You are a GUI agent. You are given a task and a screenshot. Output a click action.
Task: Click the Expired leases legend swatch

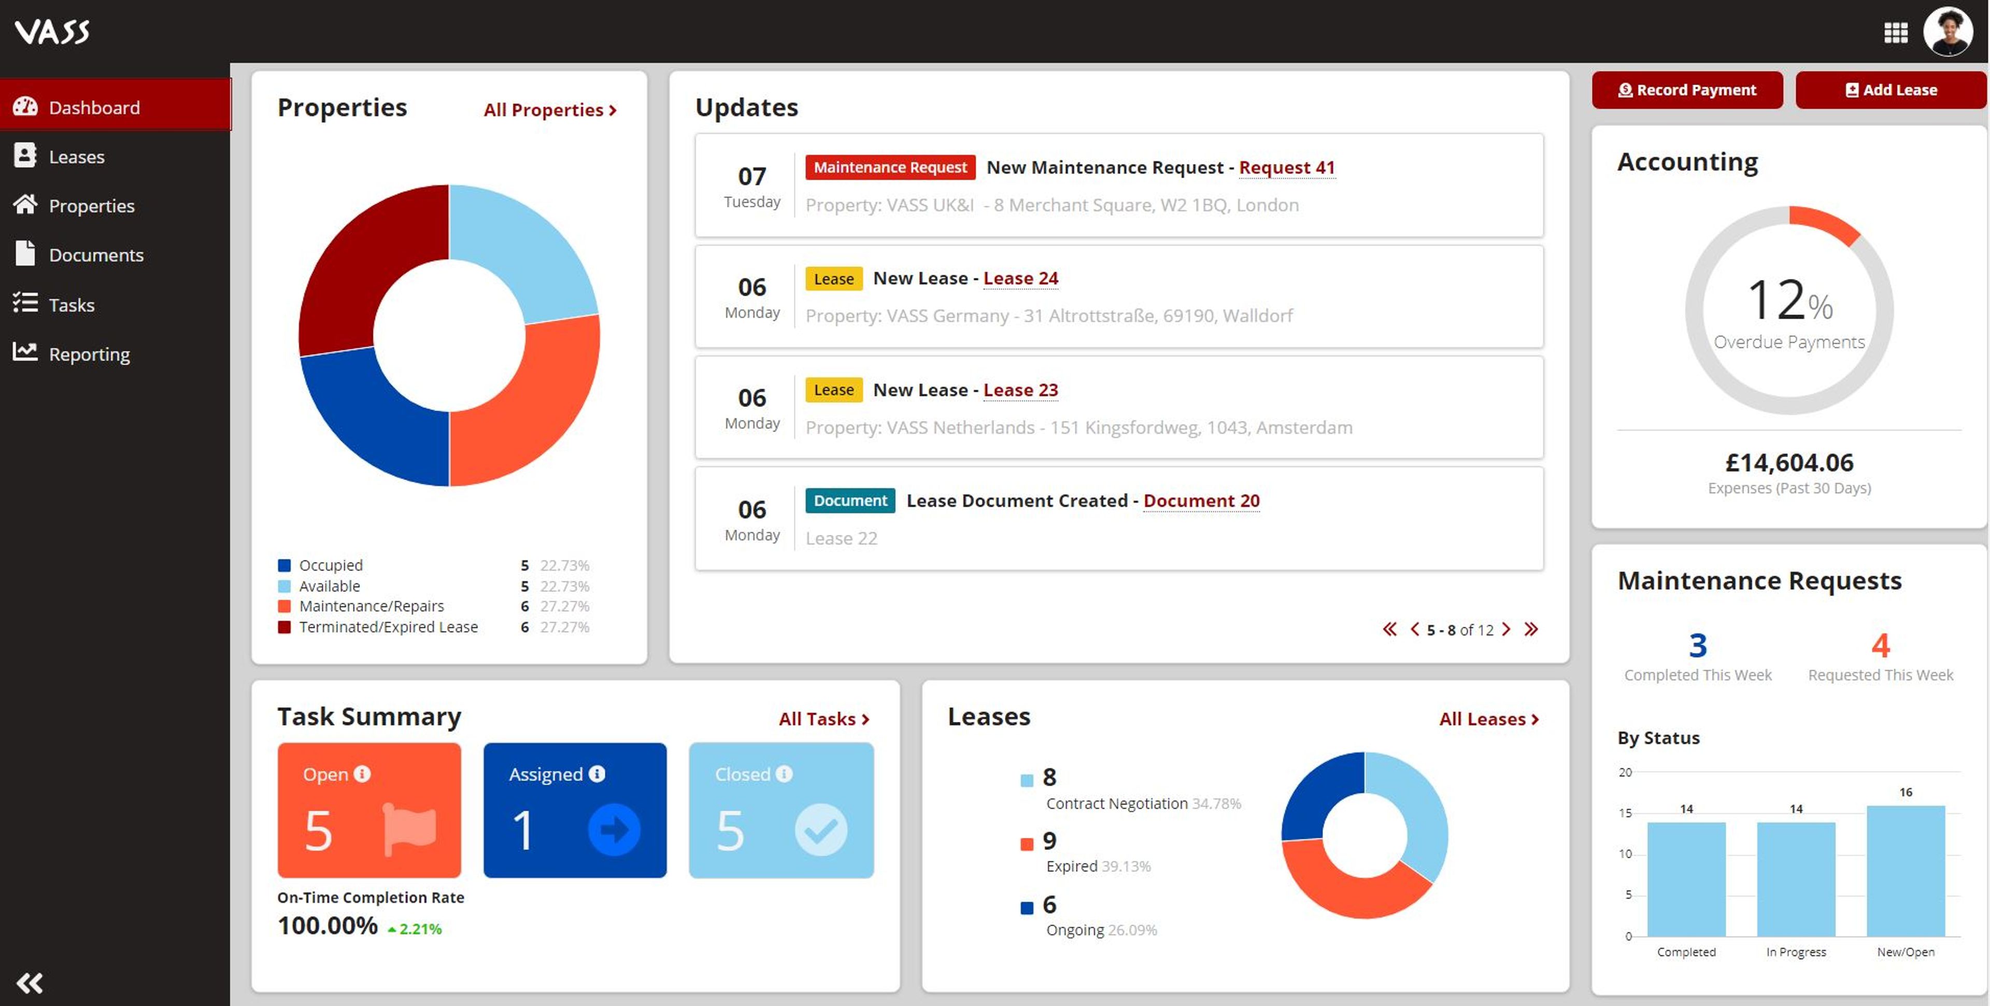pyautogui.click(x=1027, y=844)
